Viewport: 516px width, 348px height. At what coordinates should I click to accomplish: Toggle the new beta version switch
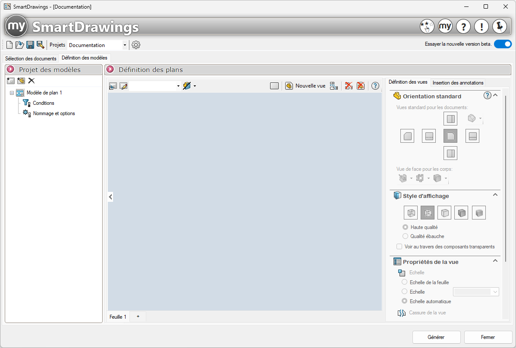(x=503, y=44)
